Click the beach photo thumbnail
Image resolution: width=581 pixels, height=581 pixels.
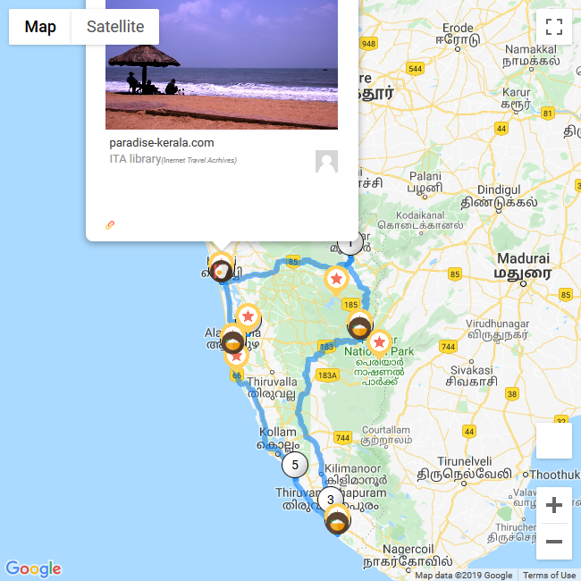(x=222, y=64)
